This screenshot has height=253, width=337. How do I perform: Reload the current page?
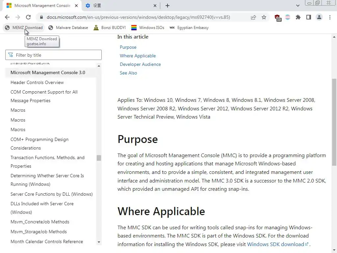click(x=28, y=17)
